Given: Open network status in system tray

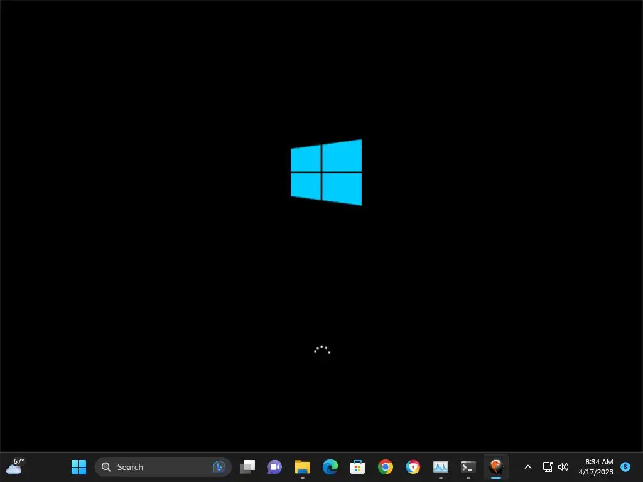Looking at the screenshot, I should [x=548, y=467].
